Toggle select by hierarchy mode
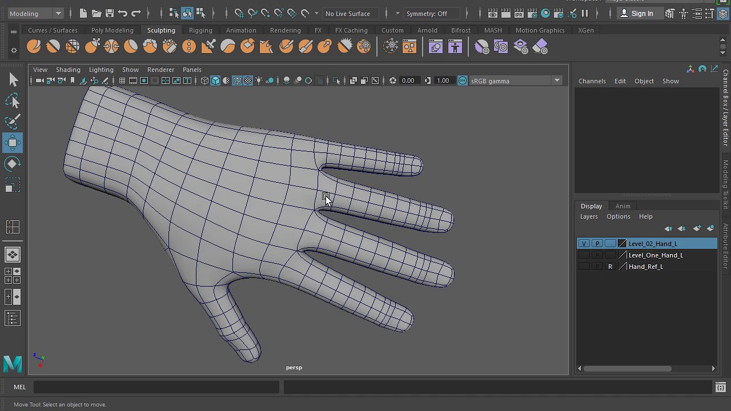731x411 pixels. [x=174, y=13]
